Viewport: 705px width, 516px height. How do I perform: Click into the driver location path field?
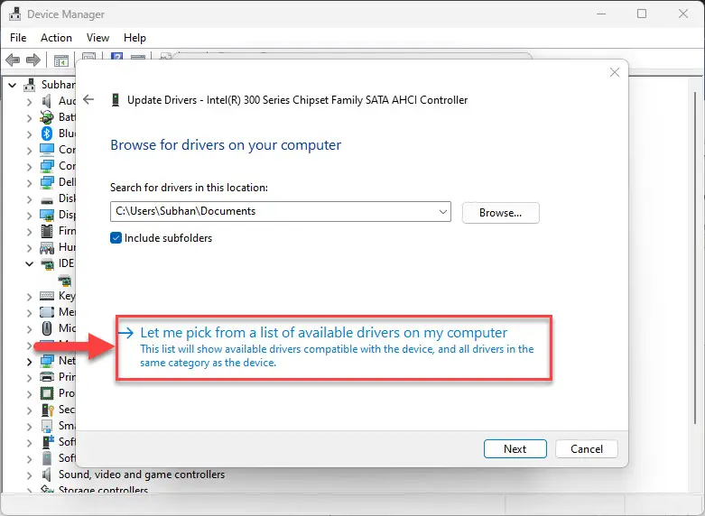coord(274,211)
